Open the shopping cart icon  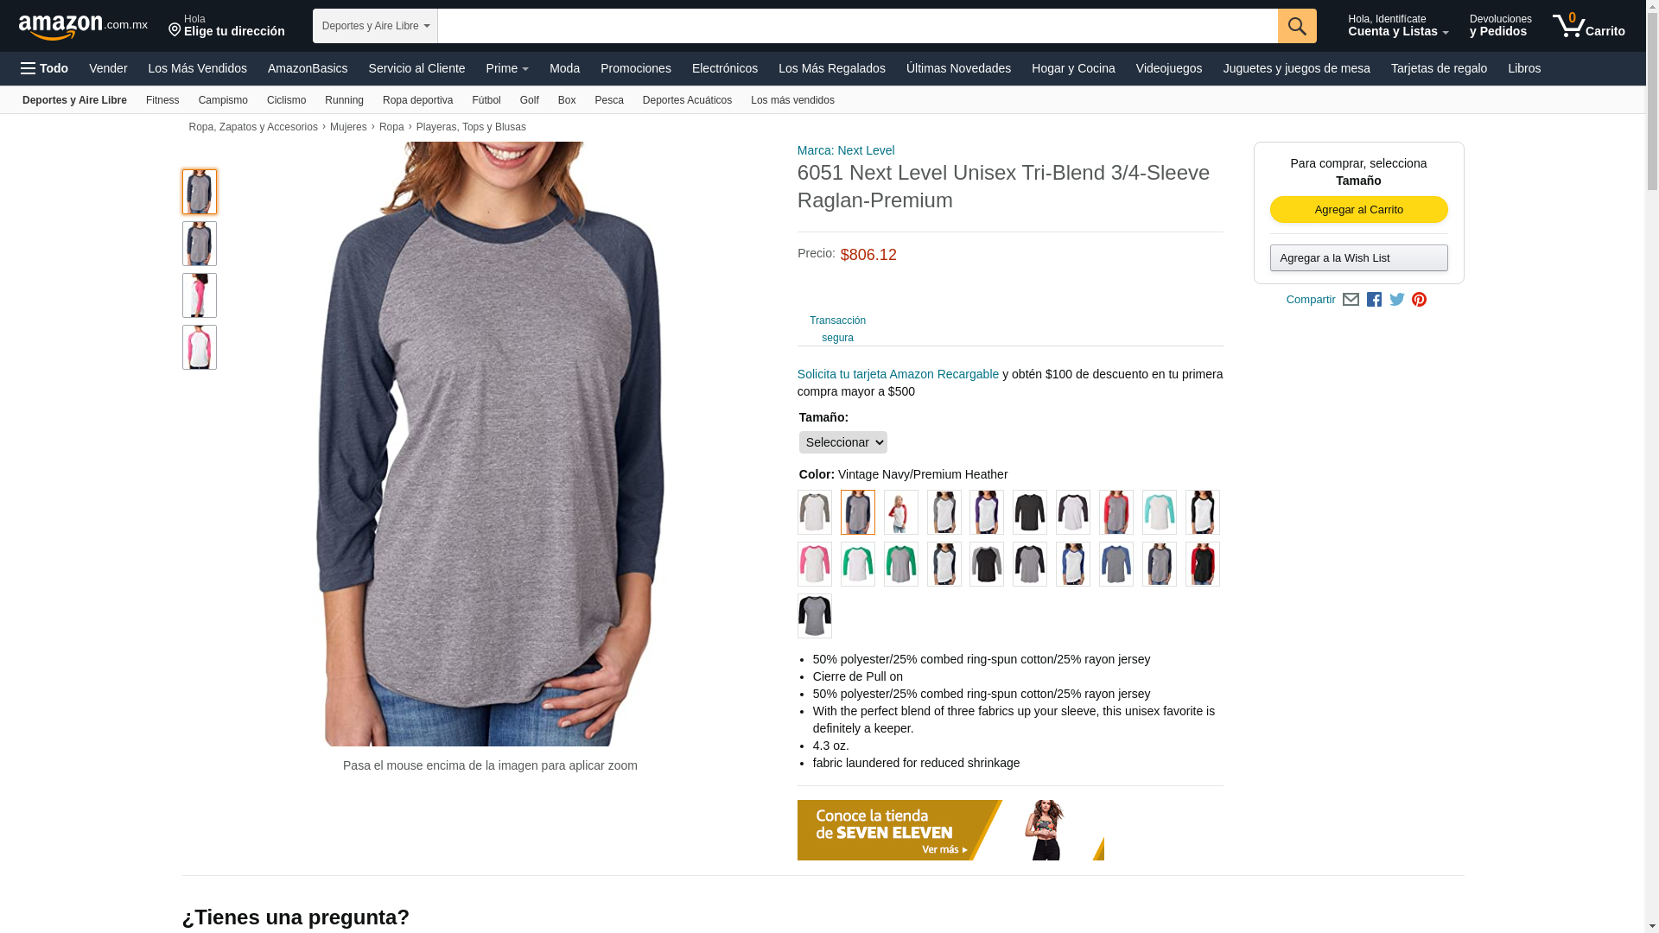tap(1588, 26)
